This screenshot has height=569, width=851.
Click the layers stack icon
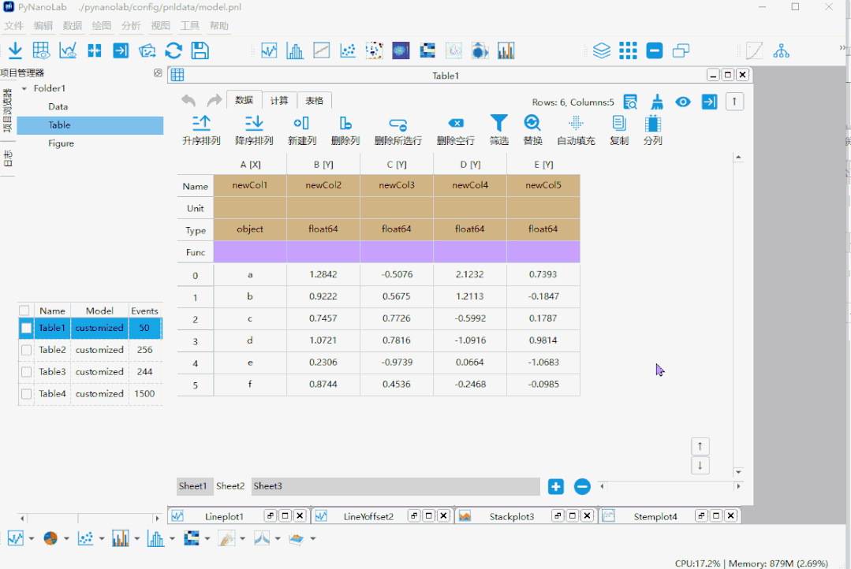tap(601, 50)
